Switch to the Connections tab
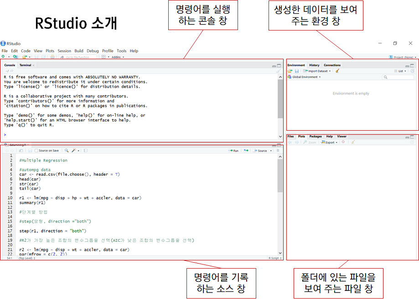Screen dimensions: 419x300 pyautogui.click(x=332, y=65)
